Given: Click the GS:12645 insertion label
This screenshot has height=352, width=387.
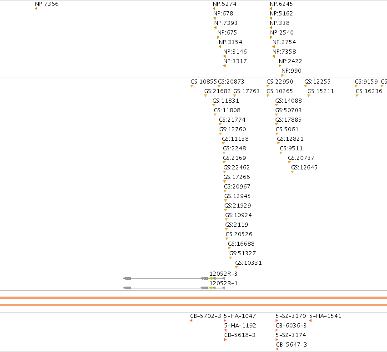Looking at the screenshot, I should click(304, 168).
